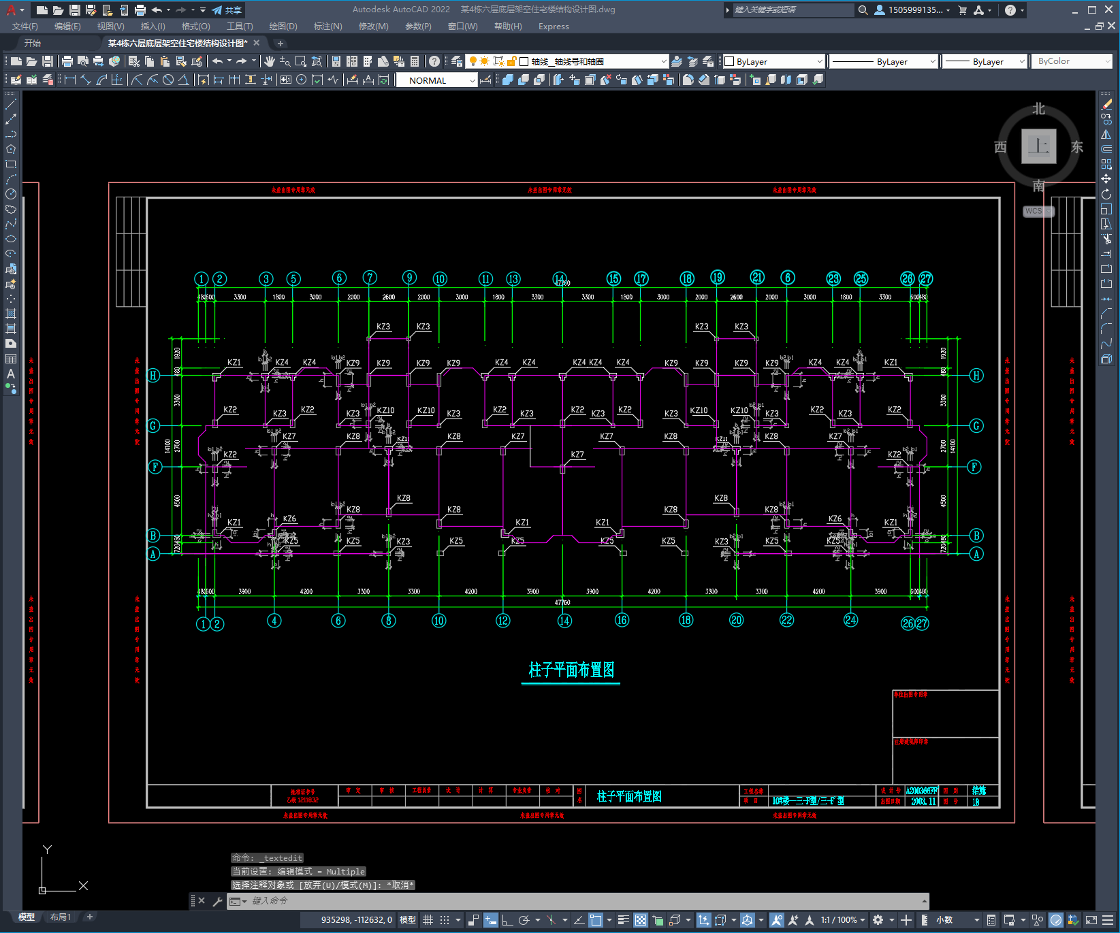Click the Linear dimension tool icon

click(69, 80)
